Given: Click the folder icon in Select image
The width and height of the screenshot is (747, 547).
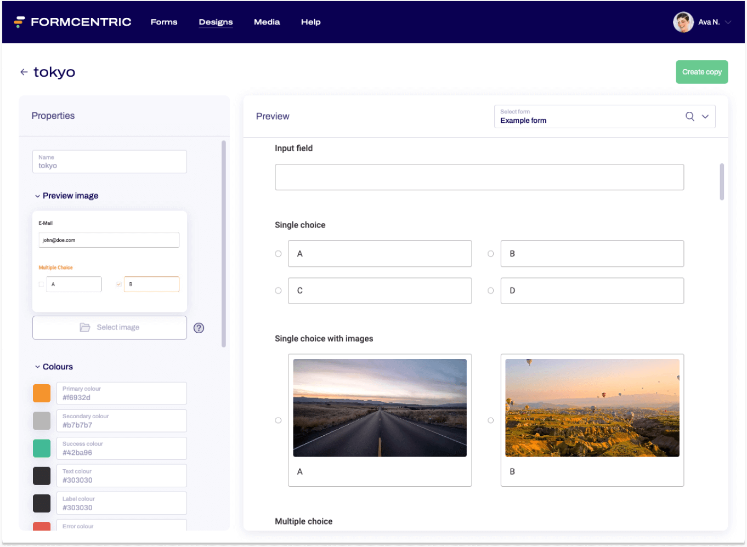Looking at the screenshot, I should click(85, 327).
